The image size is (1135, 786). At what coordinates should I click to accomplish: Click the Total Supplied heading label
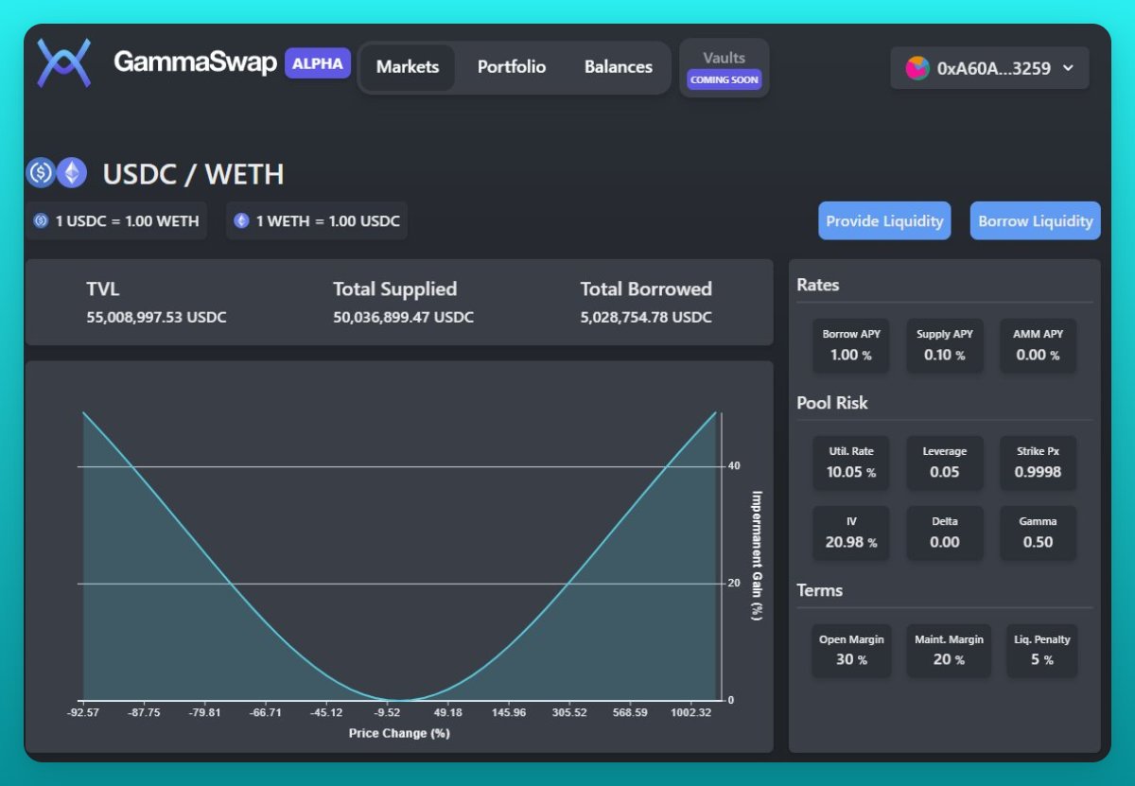coord(394,289)
